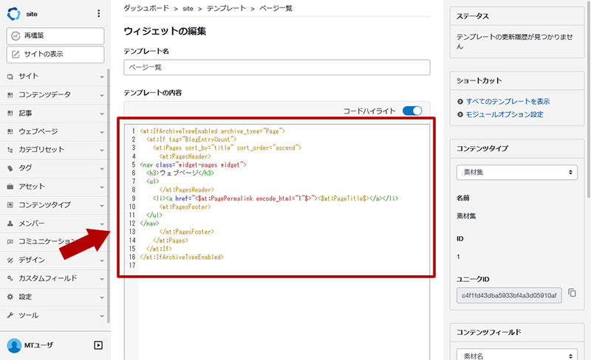Click the サイトの表示 button

(55, 55)
